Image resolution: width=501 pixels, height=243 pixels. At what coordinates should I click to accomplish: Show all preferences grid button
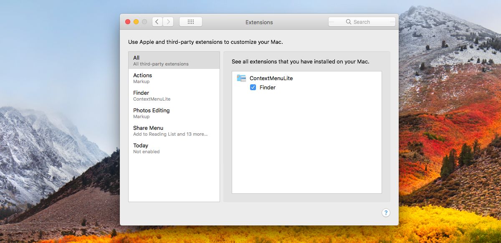tap(191, 22)
